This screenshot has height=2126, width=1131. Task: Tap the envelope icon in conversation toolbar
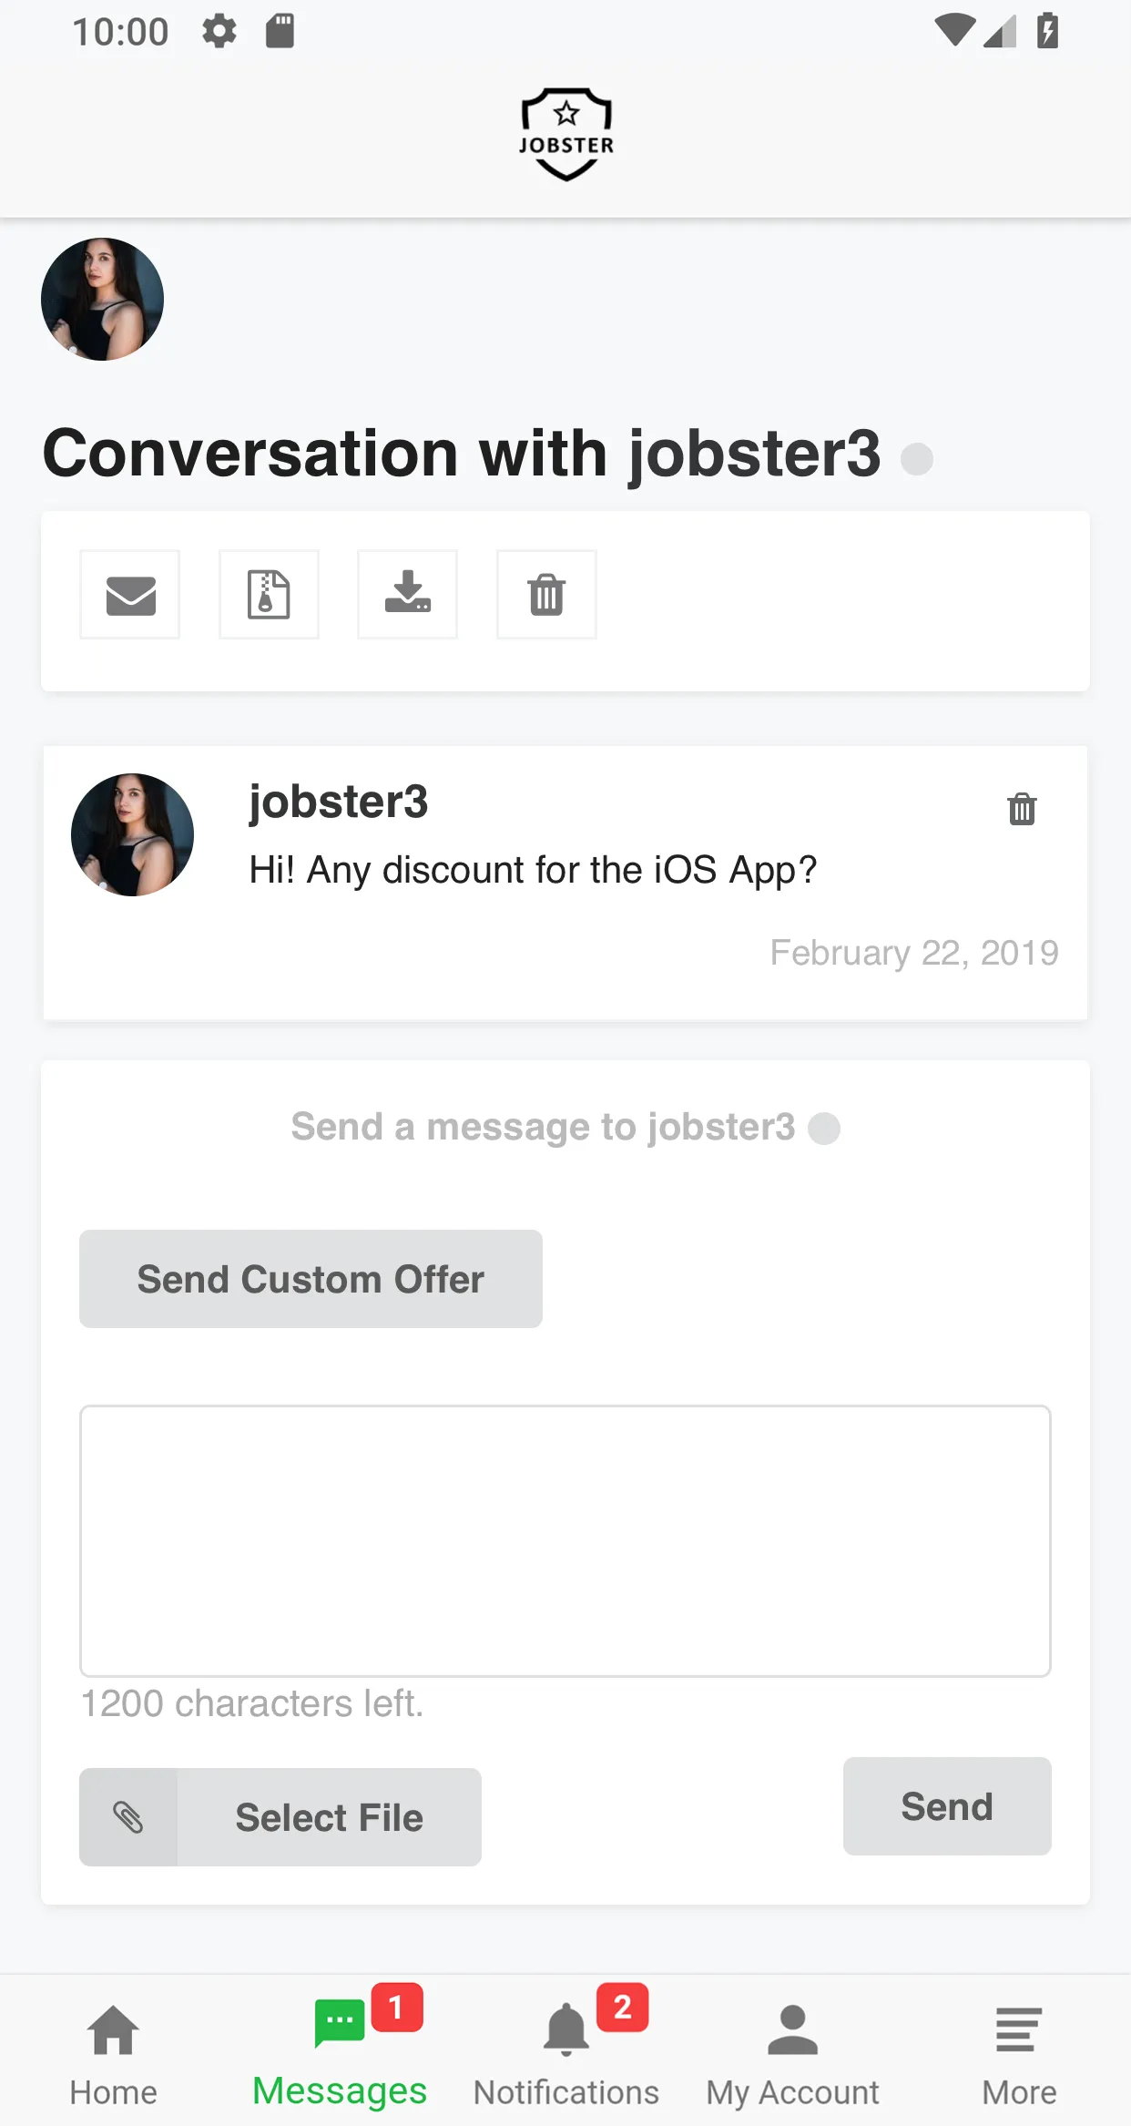[x=130, y=595]
